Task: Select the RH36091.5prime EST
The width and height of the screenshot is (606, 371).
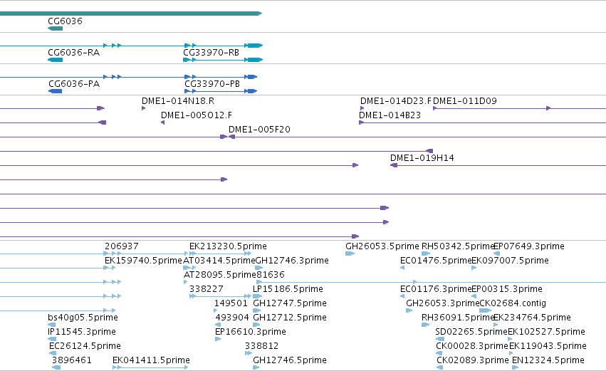Action: pos(458,318)
